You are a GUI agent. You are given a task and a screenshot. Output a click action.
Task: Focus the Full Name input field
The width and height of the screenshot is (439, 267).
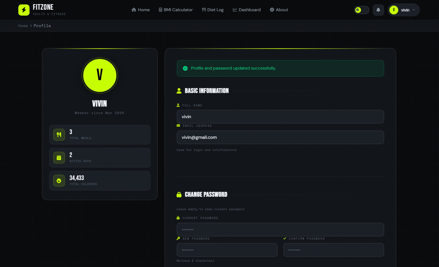(x=280, y=117)
